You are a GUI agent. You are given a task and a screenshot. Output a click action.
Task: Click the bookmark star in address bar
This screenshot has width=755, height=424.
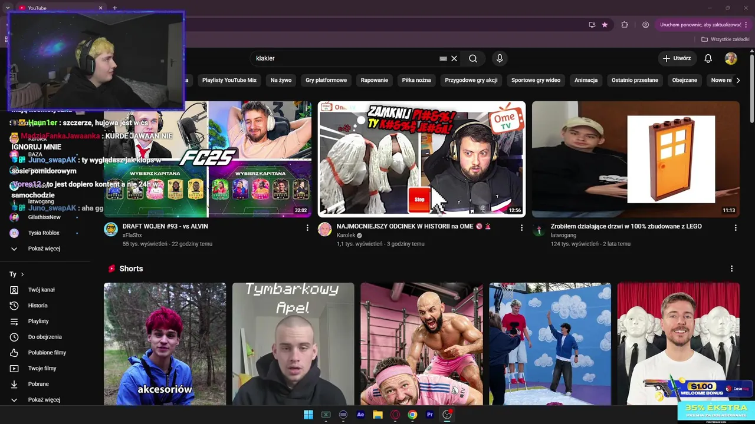[x=605, y=25]
